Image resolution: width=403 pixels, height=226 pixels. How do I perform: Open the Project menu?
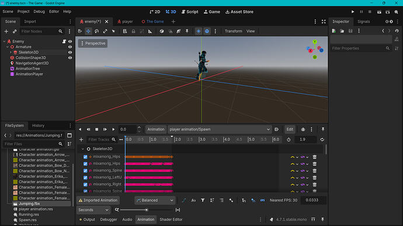pyautogui.click(x=23, y=12)
